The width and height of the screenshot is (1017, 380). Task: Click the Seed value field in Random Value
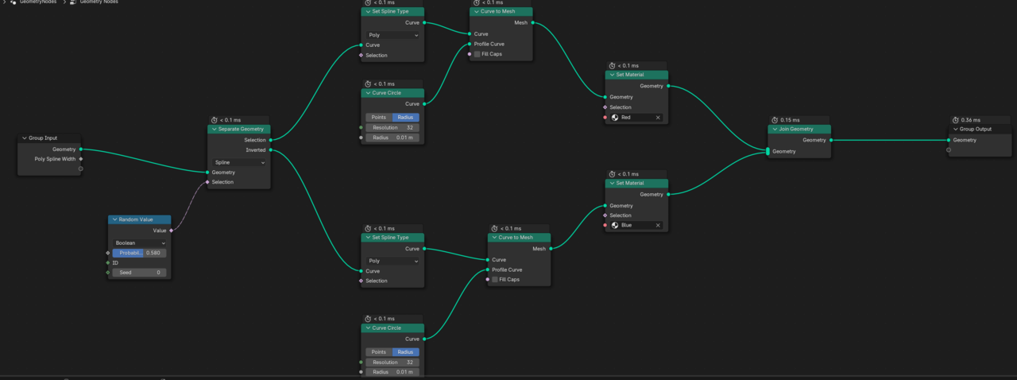[139, 272]
